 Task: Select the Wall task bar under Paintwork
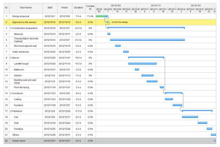click(202, 123)
